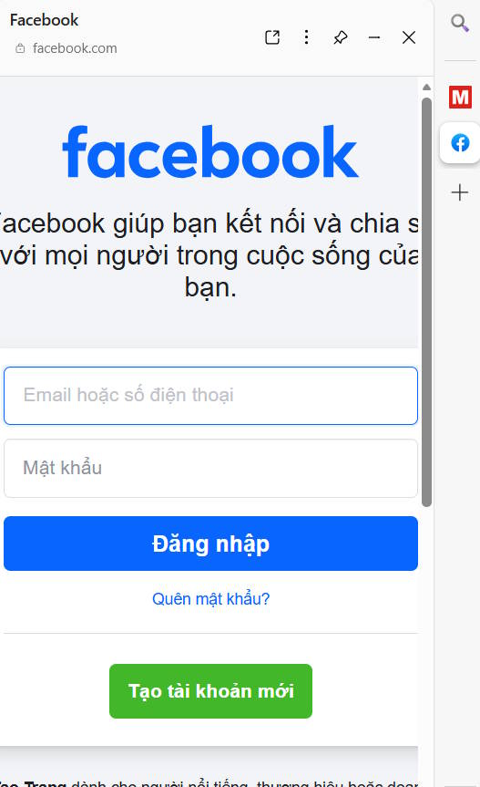Pin the Facebook side panel
The image size is (480, 787).
341,37
